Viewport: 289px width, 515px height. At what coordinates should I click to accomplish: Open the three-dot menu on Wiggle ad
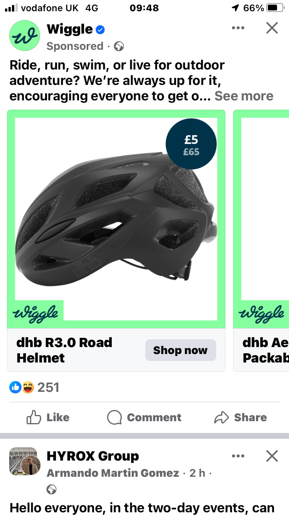pyautogui.click(x=238, y=28)
